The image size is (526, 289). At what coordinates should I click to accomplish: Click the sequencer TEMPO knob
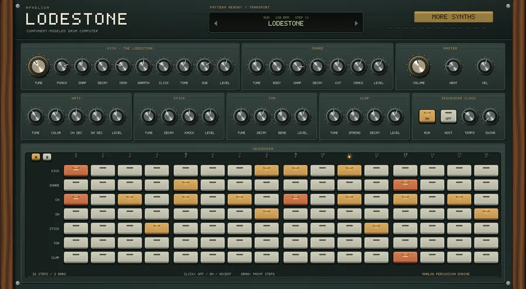coord(469,116)
